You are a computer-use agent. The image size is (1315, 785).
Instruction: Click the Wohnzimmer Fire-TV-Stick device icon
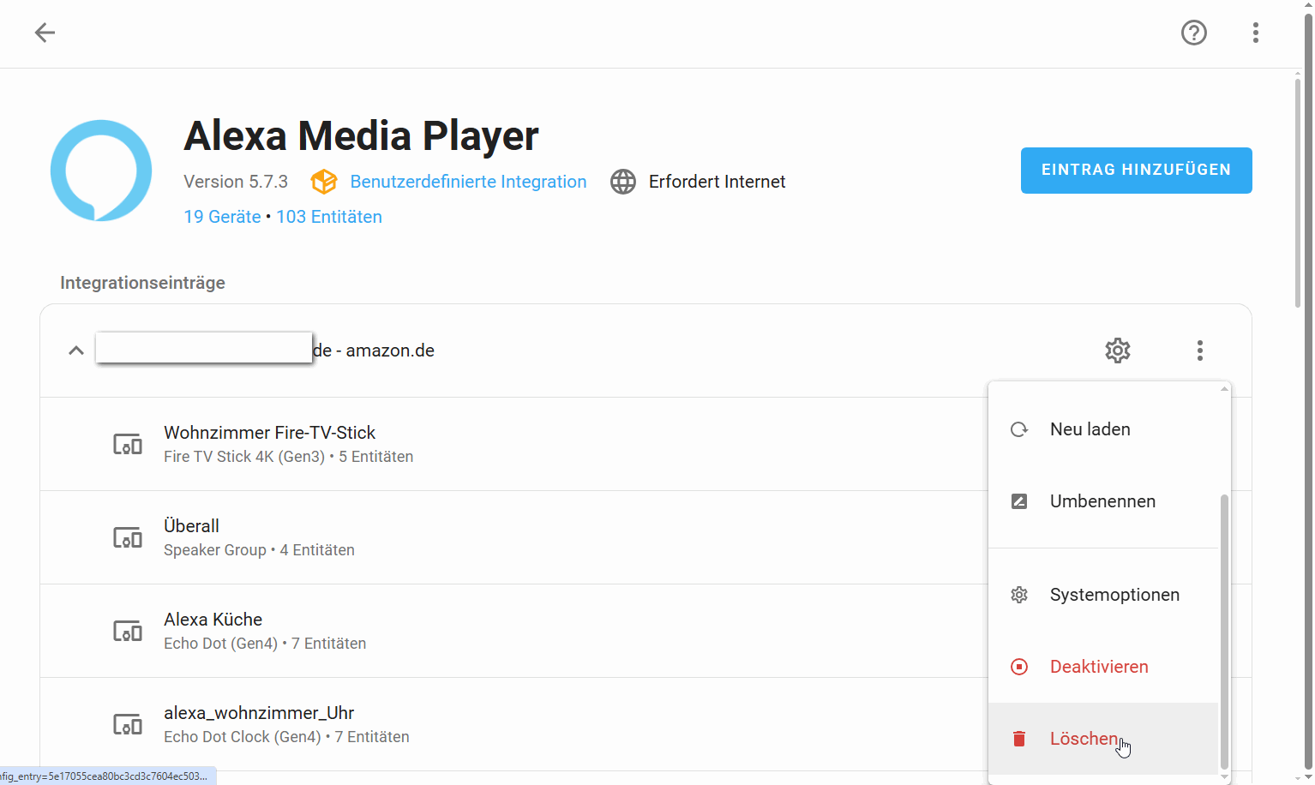[x=128, y=444]
